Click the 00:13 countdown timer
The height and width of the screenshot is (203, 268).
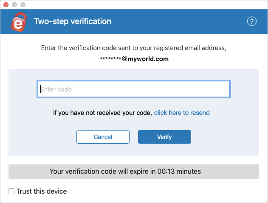pos(166,172)
